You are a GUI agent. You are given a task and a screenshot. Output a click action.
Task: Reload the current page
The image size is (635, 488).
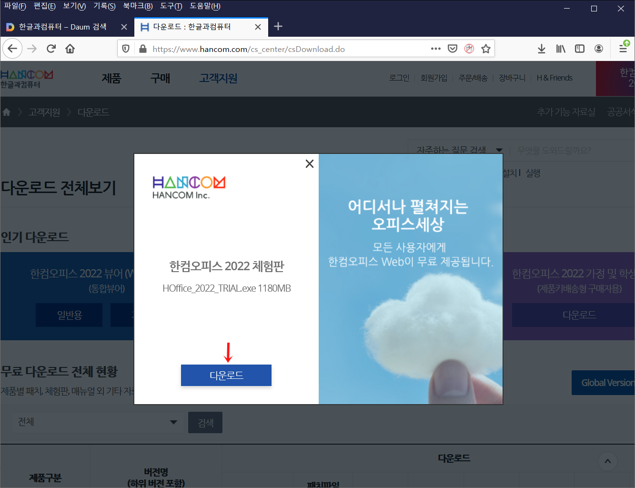coord(51,49)
